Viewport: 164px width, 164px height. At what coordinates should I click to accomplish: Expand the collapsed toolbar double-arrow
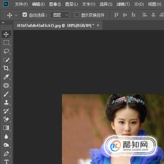[x=3, y=23]
